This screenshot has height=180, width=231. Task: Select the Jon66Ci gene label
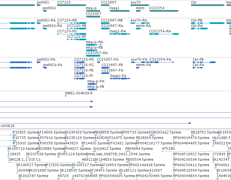[x=43, y=2]
